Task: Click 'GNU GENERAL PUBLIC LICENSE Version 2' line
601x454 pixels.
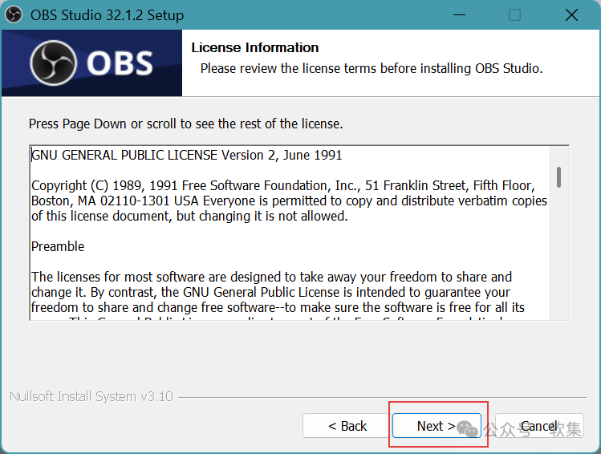Action: 187,155
